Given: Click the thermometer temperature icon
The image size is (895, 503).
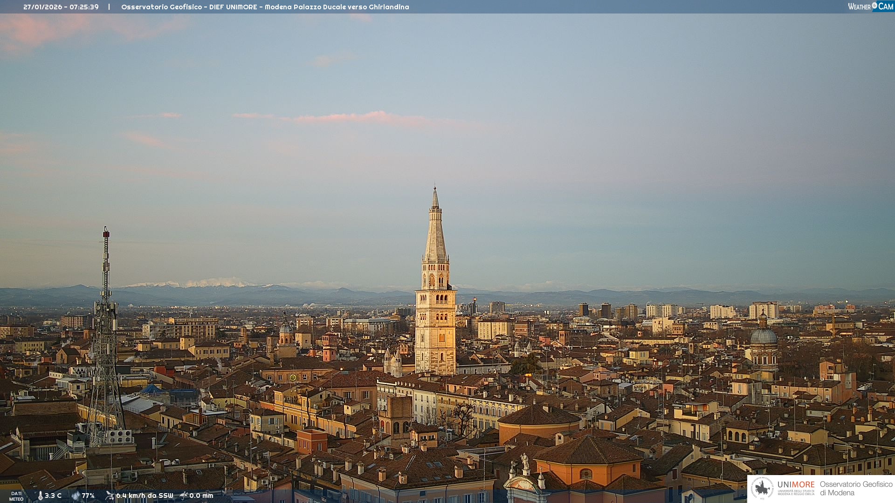Looking at the screenshot, I should (40, 496).
